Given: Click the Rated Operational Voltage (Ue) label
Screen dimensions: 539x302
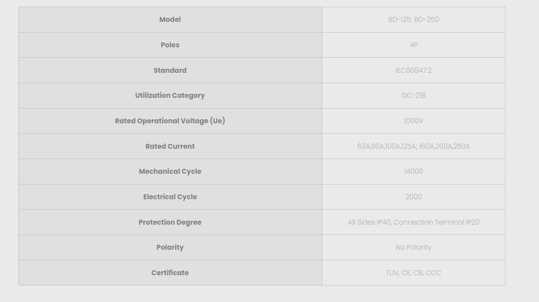Looking at the screenshot, I should coord(170,121).
